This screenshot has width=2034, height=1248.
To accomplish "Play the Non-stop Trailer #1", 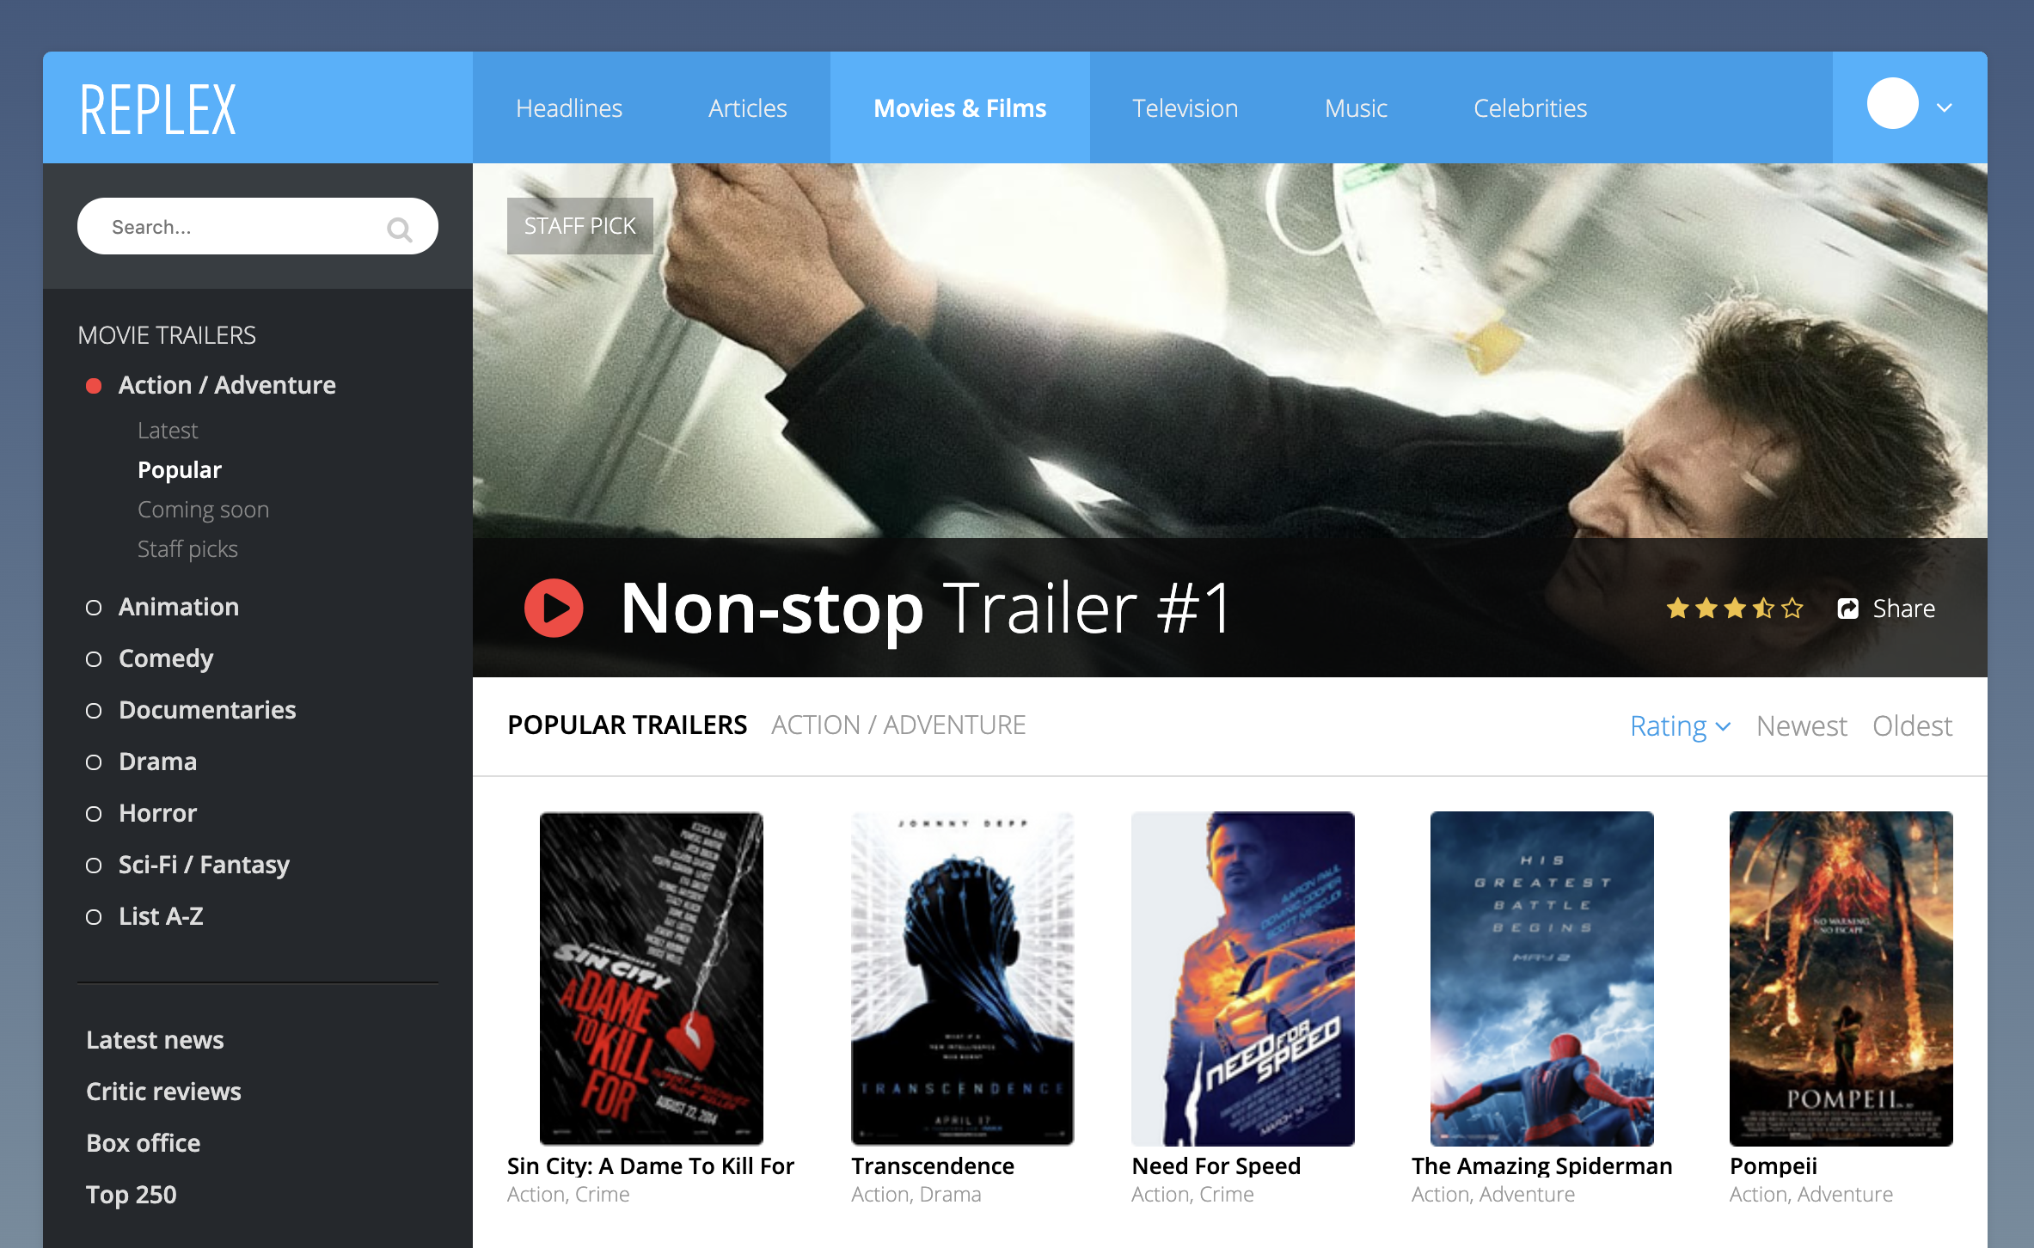I will pos(554,608).
